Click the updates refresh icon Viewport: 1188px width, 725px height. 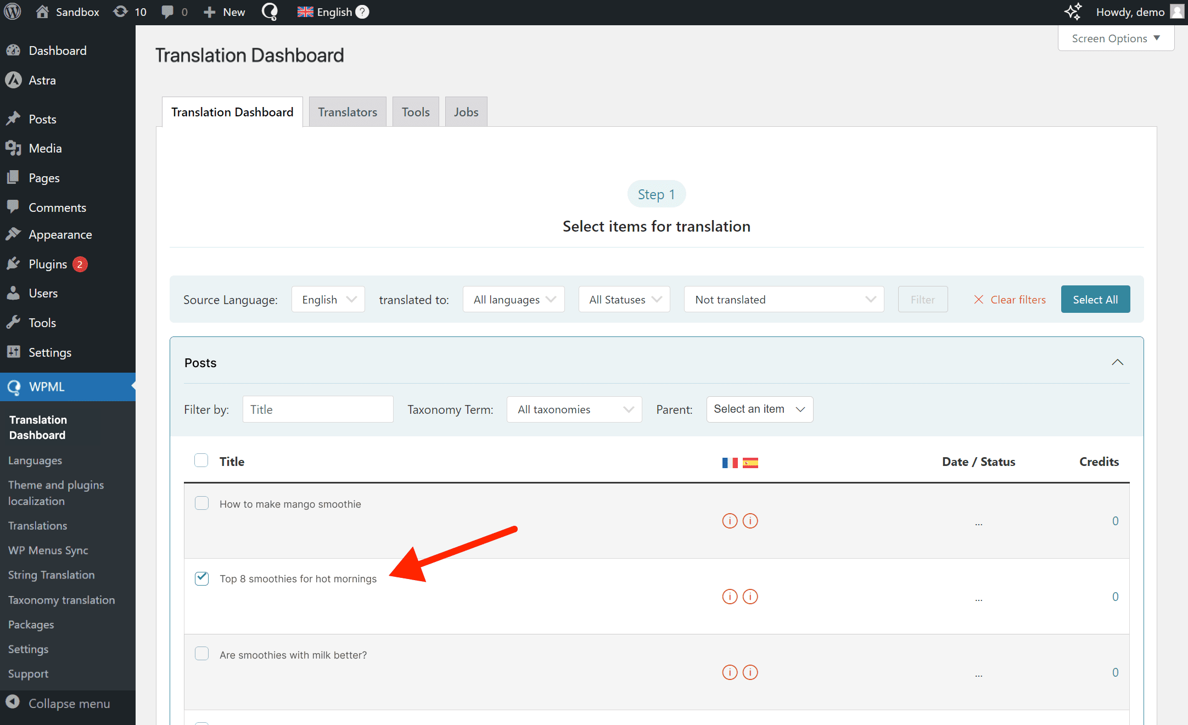120,12
